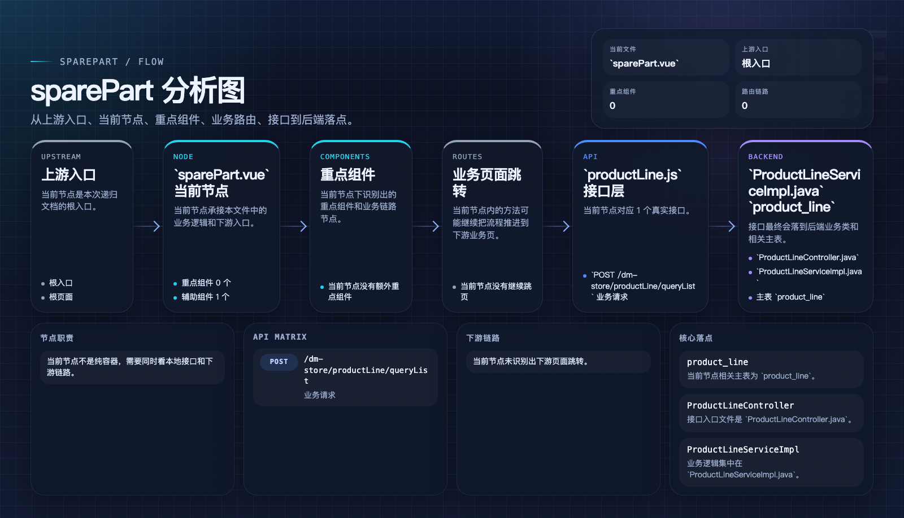Open the UPSTREAM 上游入口 flow card heading

click(68, 174)
